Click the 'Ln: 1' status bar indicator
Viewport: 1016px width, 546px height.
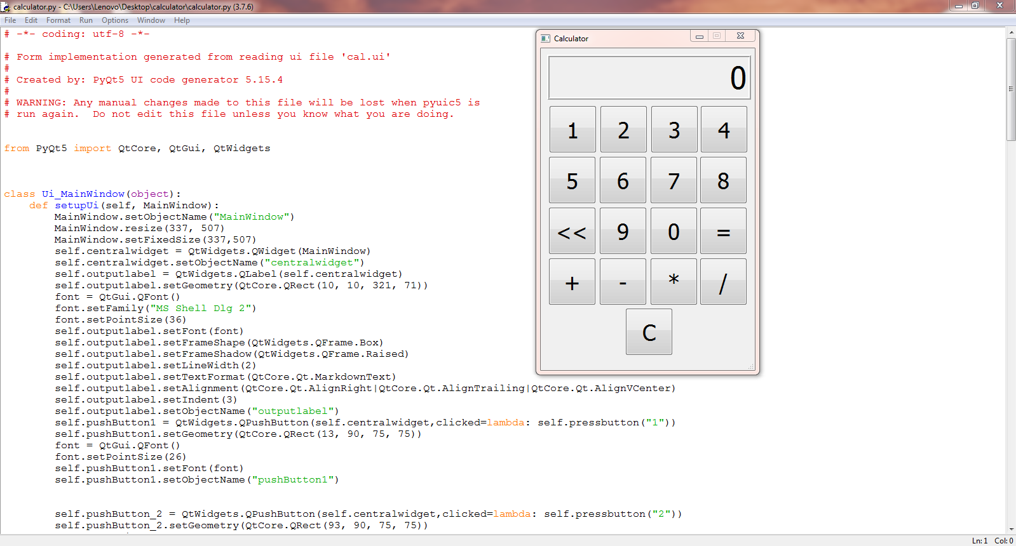tap(980, 541)
